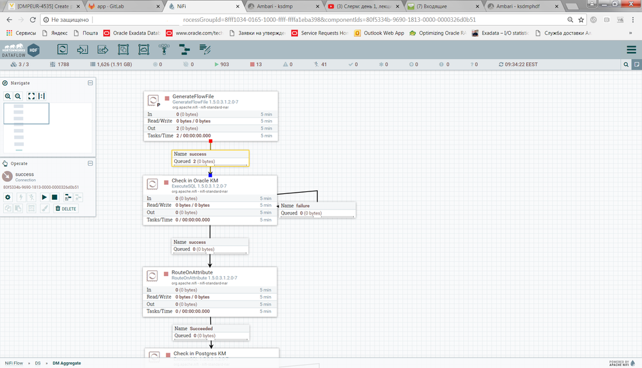Click the queued 1,626 (1.91 GB) status
Viewport: 642px width, 368px height.
point(111,64)
